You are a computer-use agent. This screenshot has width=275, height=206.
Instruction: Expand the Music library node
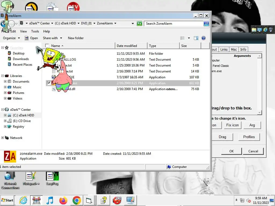point(5,87)
